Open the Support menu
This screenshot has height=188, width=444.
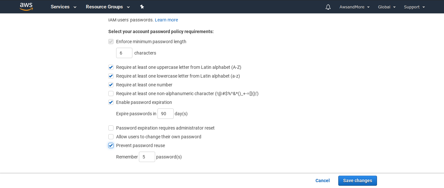414,7
